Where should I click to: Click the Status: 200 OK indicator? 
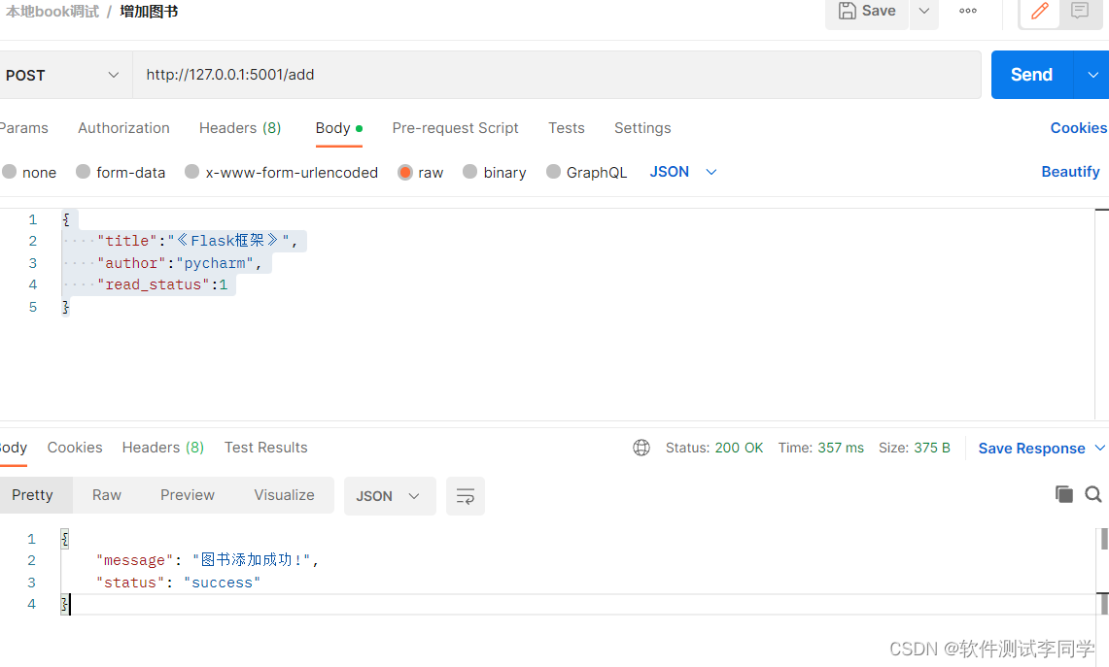pyautogui.click(x=713, y=448)
